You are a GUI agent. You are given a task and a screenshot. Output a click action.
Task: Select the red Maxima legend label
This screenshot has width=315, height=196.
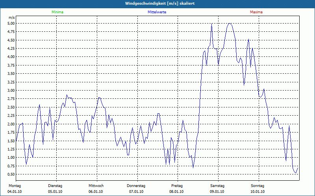point(256,12)
